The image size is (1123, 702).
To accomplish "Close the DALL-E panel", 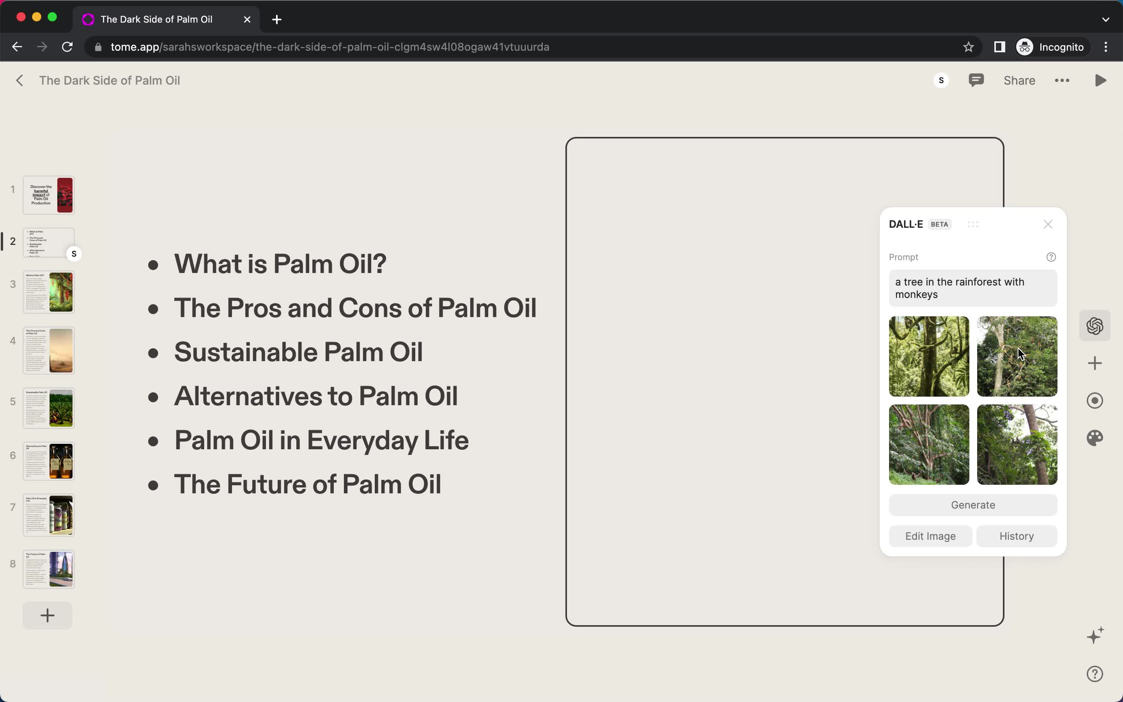I will pyautogui.click(x=1048, y=224).
